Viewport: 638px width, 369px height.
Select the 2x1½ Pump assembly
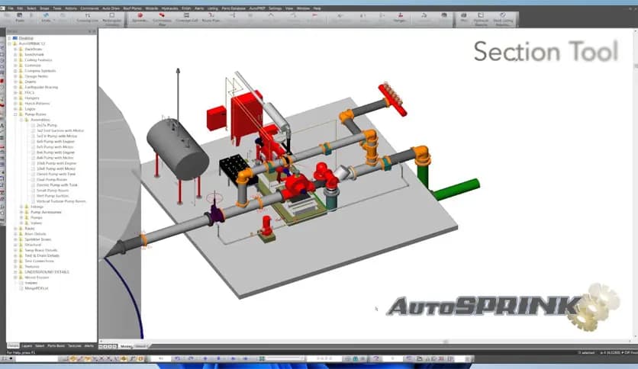click(x=47, y=125)
